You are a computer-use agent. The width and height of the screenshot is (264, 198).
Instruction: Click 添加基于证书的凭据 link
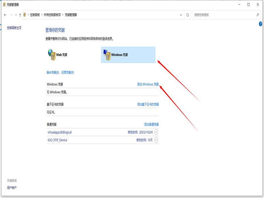click(148, 104)
